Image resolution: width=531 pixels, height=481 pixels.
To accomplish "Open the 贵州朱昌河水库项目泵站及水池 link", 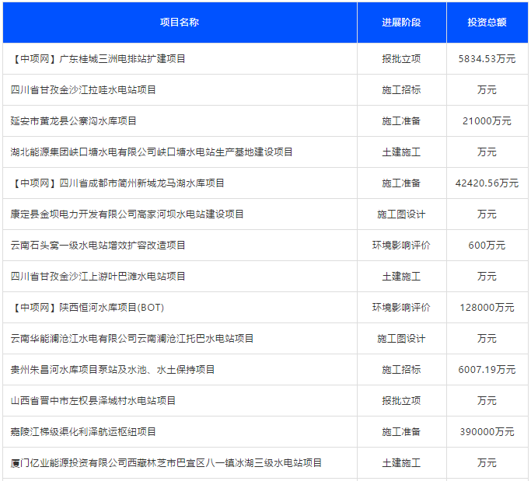I will [113, 370].
